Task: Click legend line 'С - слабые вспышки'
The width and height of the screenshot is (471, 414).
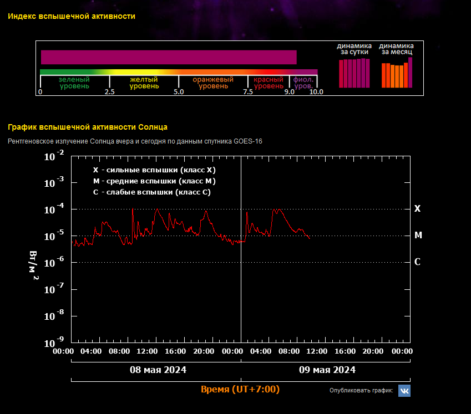Action: (151, 192)
